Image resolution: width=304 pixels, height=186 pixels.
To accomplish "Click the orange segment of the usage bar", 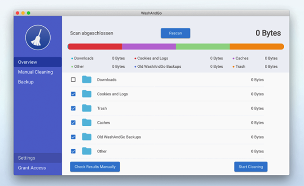I will point(257,46).
